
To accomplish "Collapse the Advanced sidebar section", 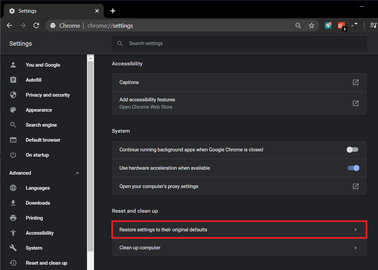I will point(77,173).
